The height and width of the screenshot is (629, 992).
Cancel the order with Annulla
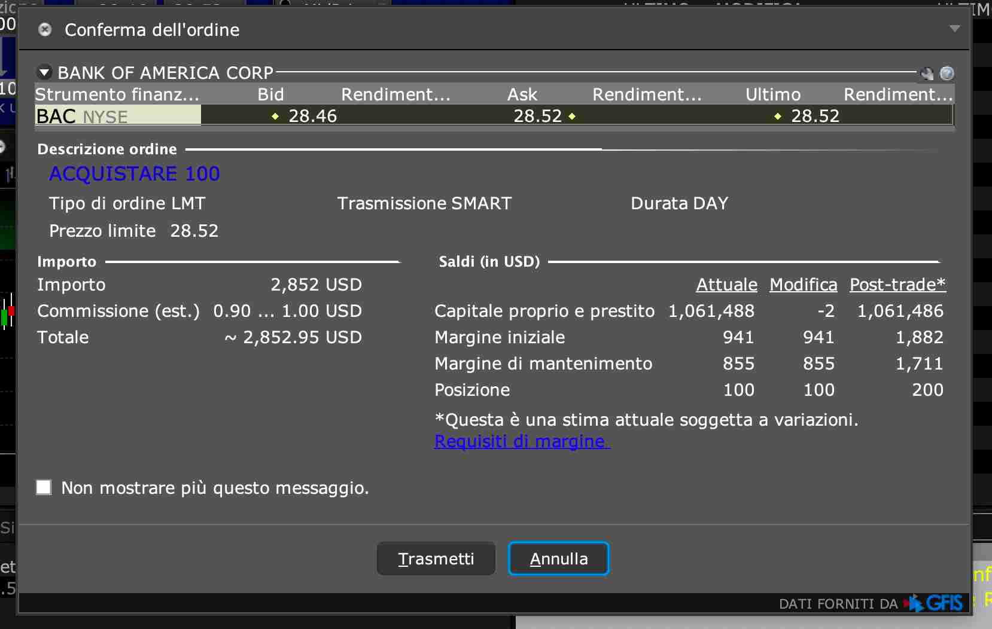click(x=558, y=558)
